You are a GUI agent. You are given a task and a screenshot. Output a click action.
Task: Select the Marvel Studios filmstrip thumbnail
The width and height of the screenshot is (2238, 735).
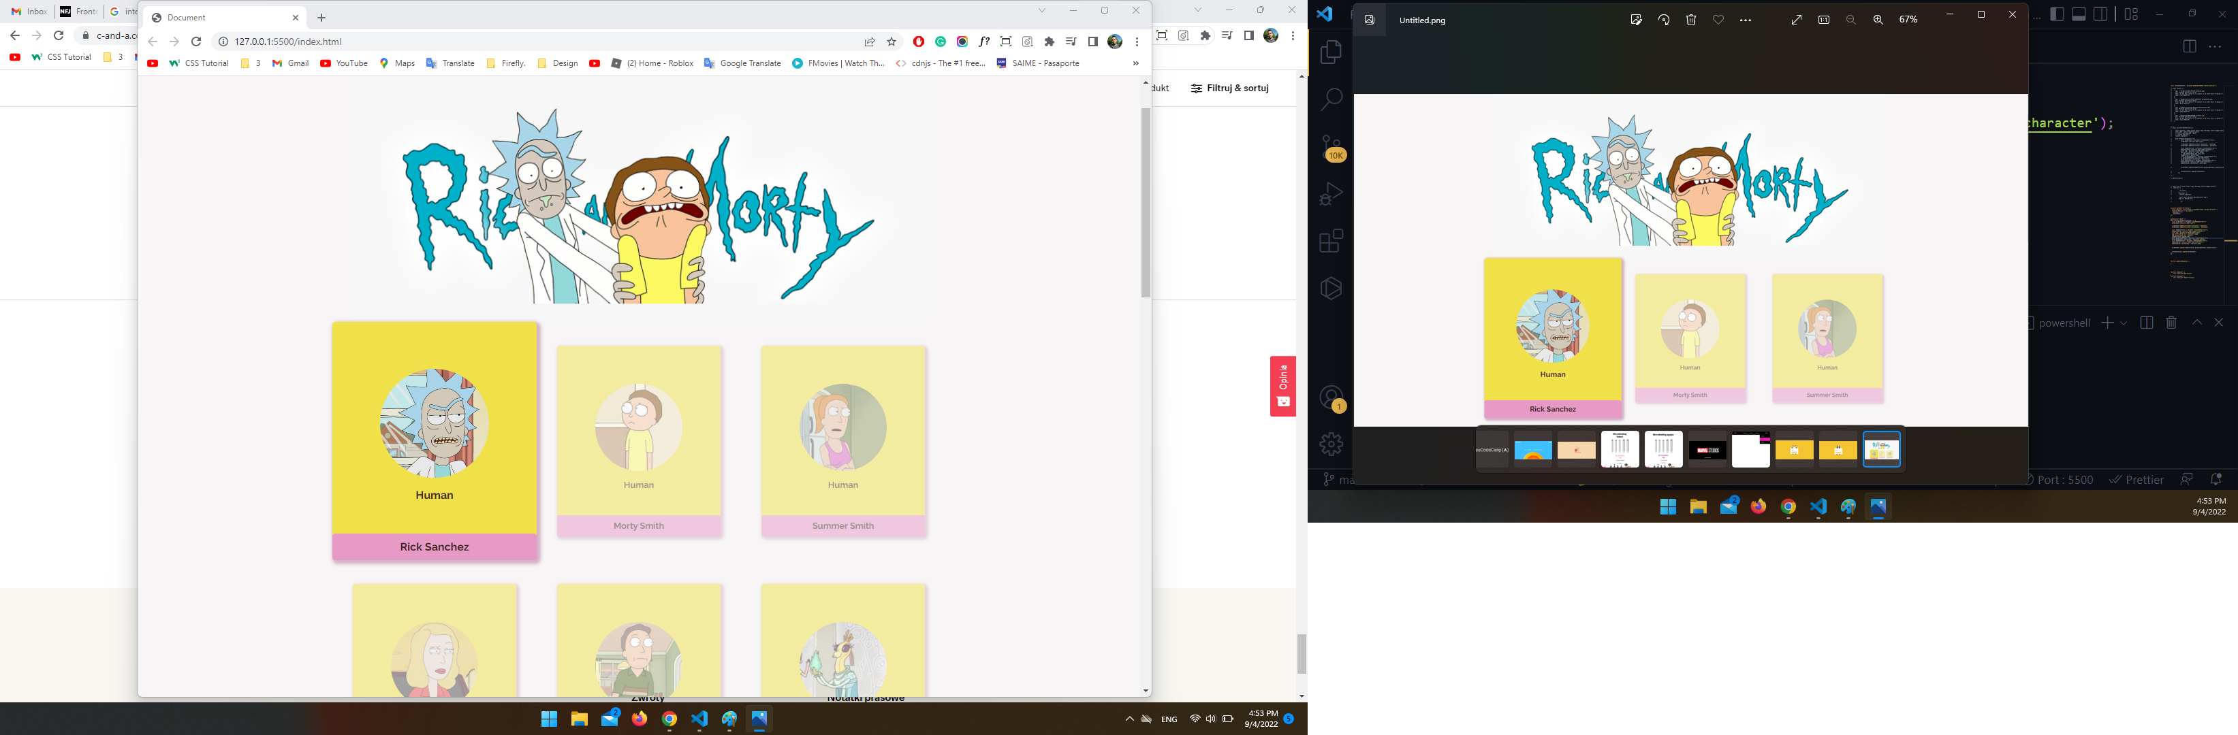tap(1707, 449)
